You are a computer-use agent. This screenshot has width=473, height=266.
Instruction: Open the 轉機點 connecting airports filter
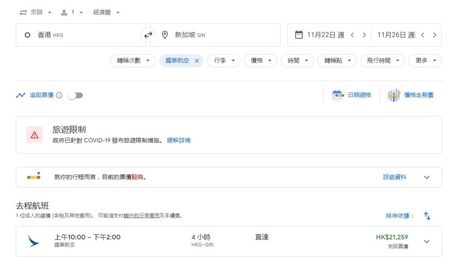[x=337, y=60]
